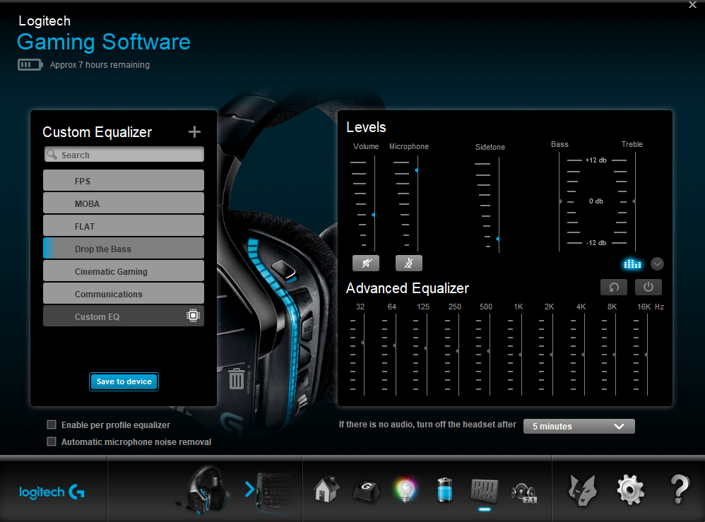Click the Custom Equalizer heading
Viewport: 705px width, 522px height.
click(97, 132)
